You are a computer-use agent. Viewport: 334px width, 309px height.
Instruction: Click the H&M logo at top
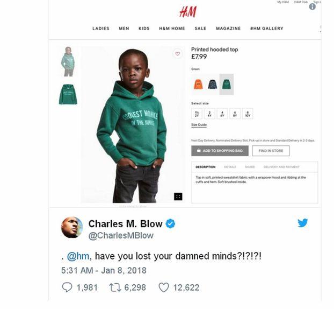click(x=188, y=11)
